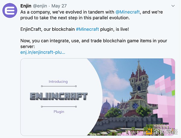181x138 pixels.
Task: Open the tweet options chevron menu
Action: tap(173, 6)
